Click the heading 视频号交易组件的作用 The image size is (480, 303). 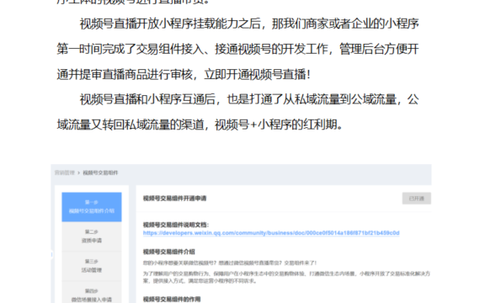coord(172,299)
